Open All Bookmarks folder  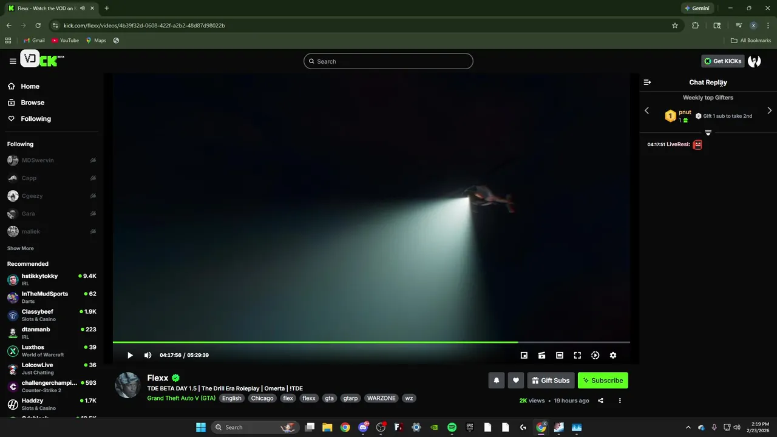[751, 41]
